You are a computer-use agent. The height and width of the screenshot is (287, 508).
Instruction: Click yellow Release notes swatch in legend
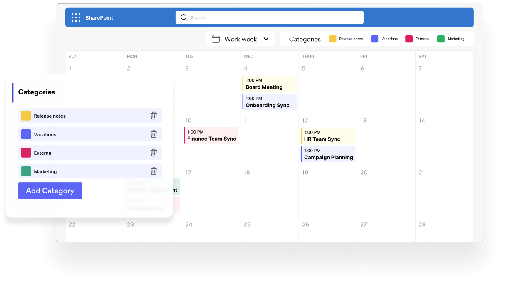pos(333,39)
